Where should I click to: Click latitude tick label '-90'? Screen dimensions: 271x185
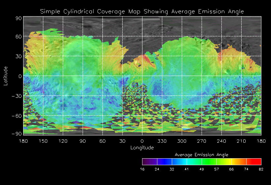17,134
